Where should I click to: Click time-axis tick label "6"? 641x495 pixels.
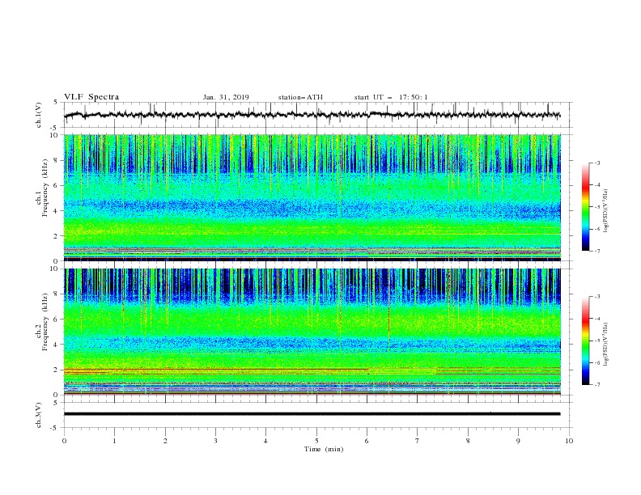click(x=367, y=441)
